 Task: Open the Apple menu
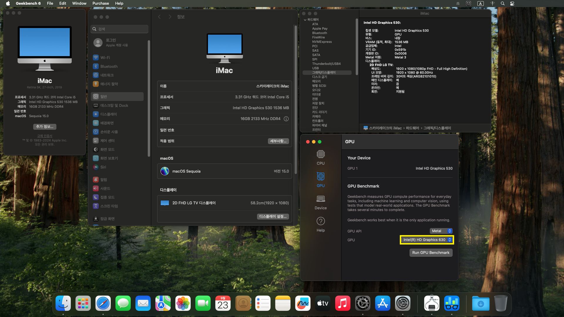pos(8,4)
